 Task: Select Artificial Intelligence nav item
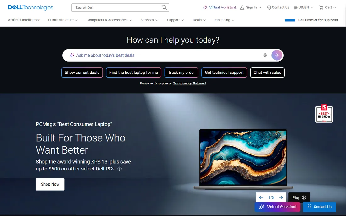click(x=24, y=20)
